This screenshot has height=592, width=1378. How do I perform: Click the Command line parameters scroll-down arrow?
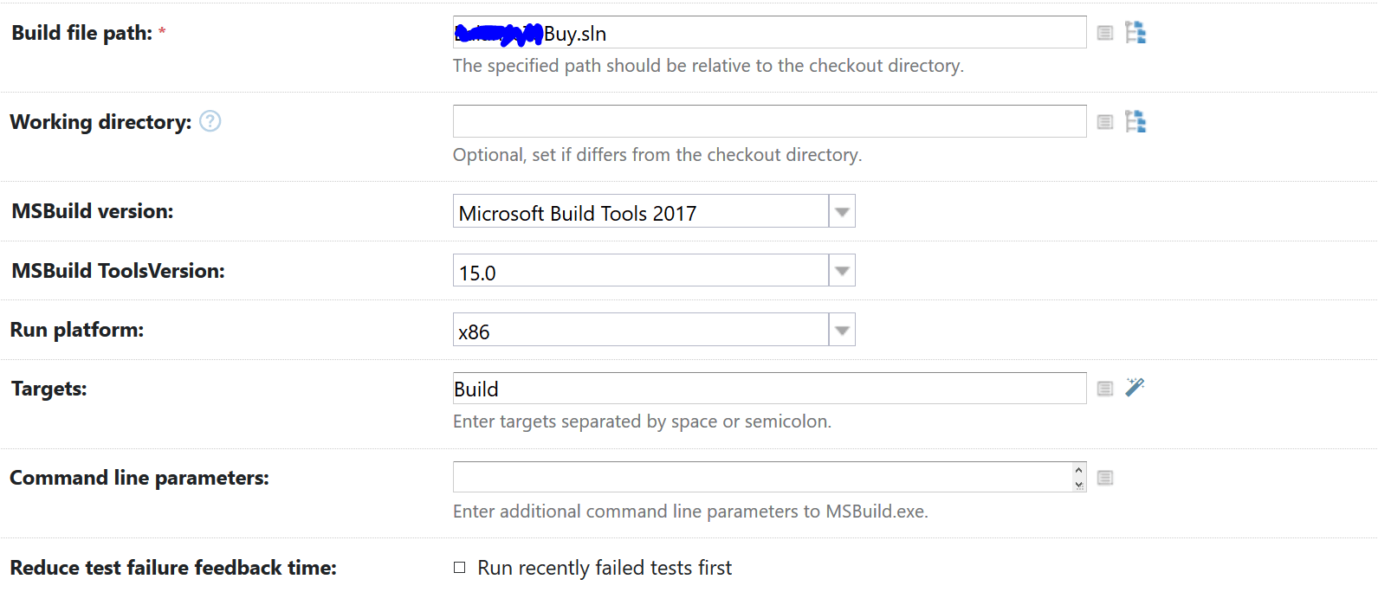[x=1078, y=485]
